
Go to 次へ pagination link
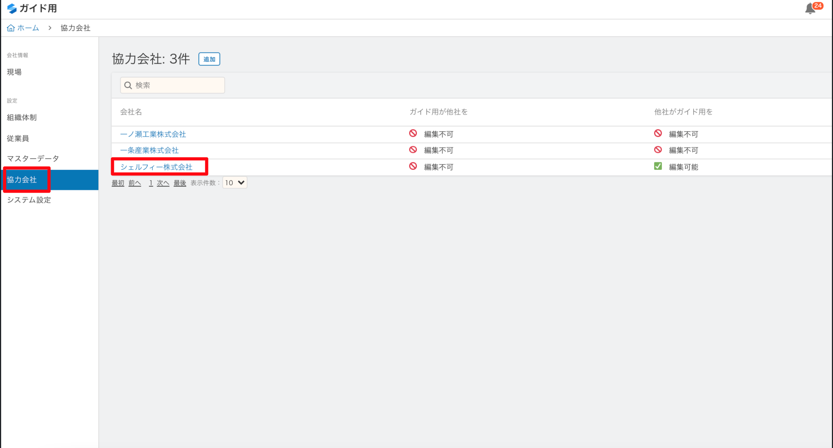click(x=163, y=183)
